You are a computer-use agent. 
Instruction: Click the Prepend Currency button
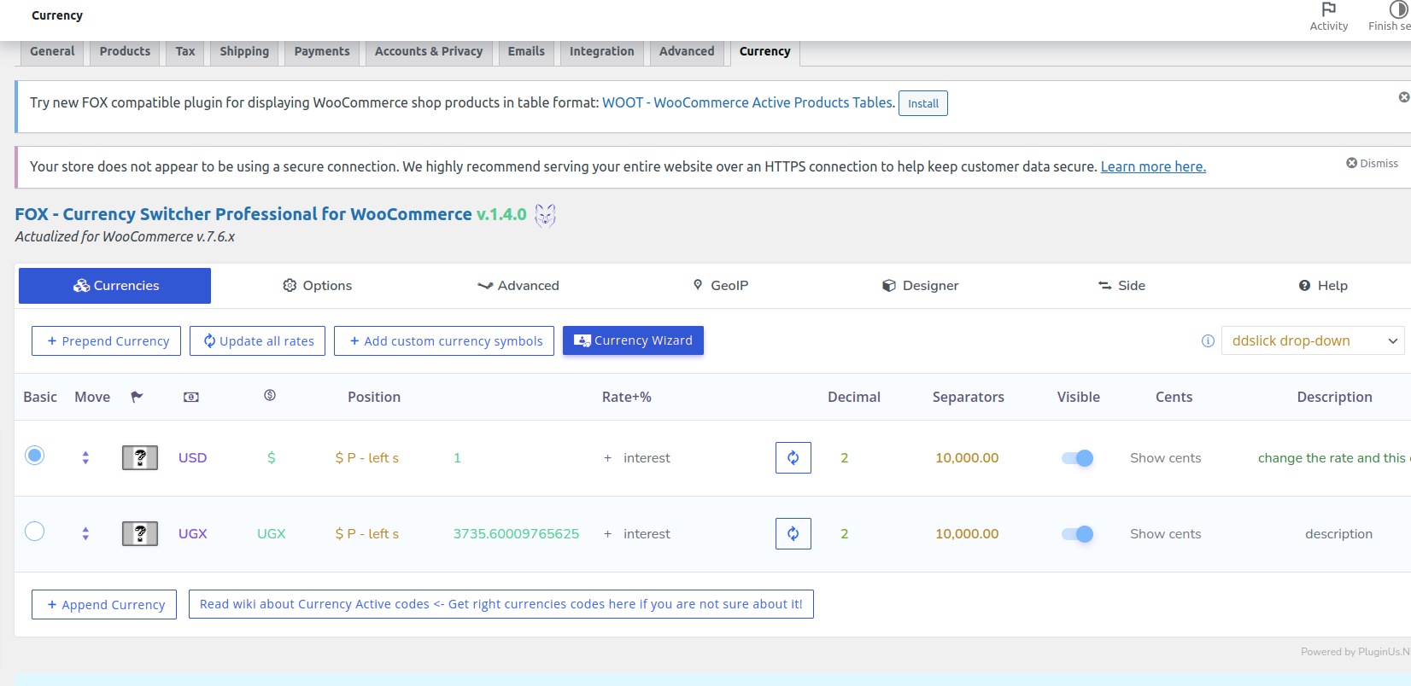pos(107,341)
